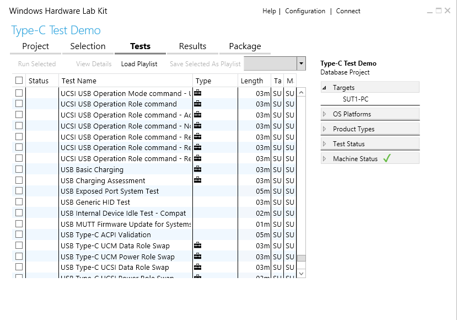The height and width of the screenshot is (320, 457).
Task: Open the playlist dropdown arrow
Action: coord(301,63)
